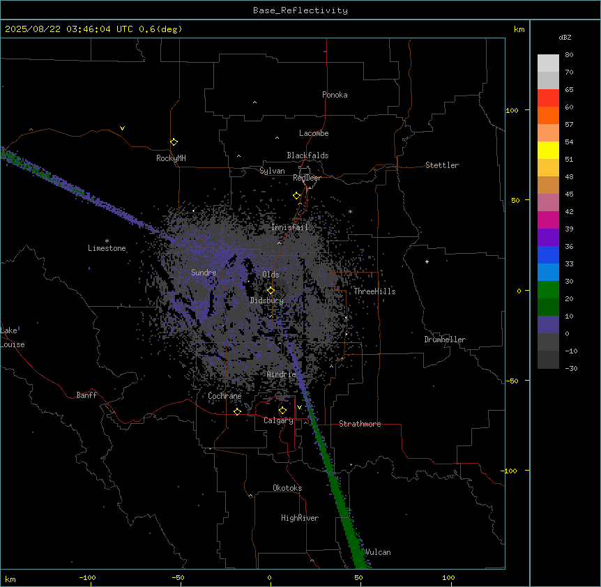The height and width of the screenshot is (587, 601).
Task: Click the Sylvan label
Action: pyautogui.click(x=272, y=171)
